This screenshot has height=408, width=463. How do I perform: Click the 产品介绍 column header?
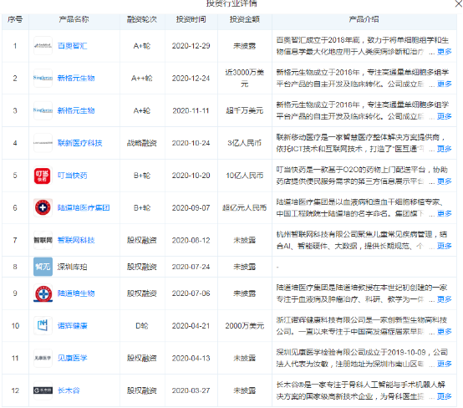click(364, 19)
